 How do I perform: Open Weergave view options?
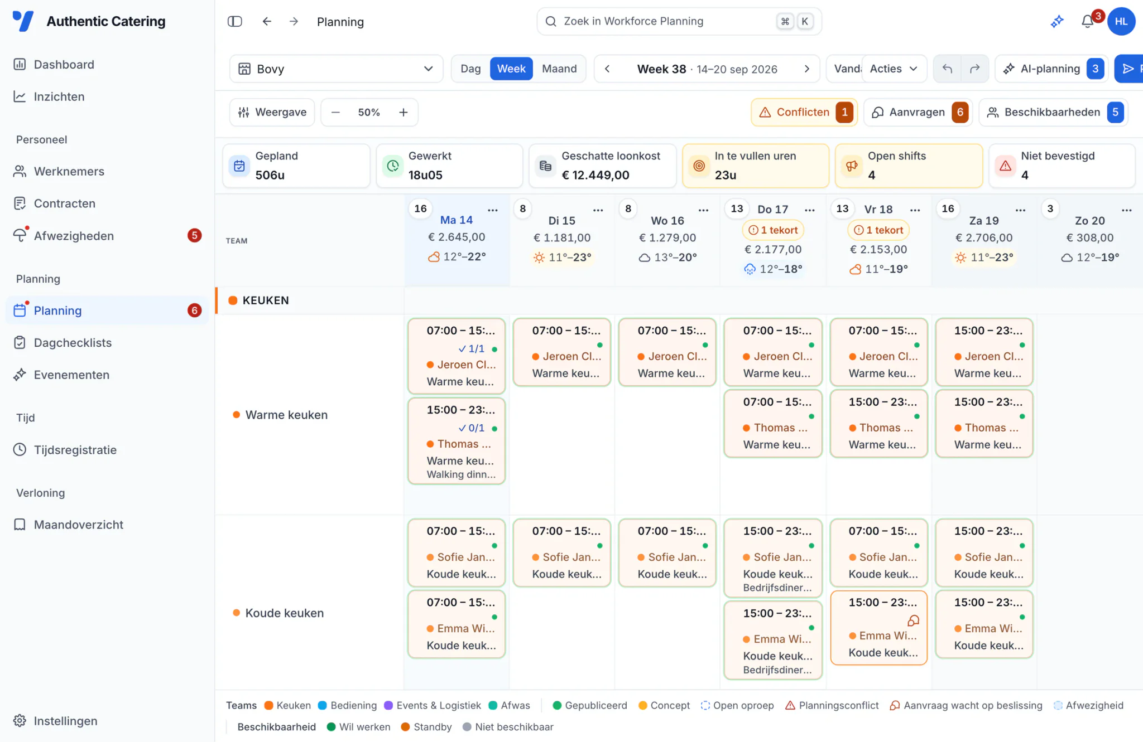pos(272,112)
